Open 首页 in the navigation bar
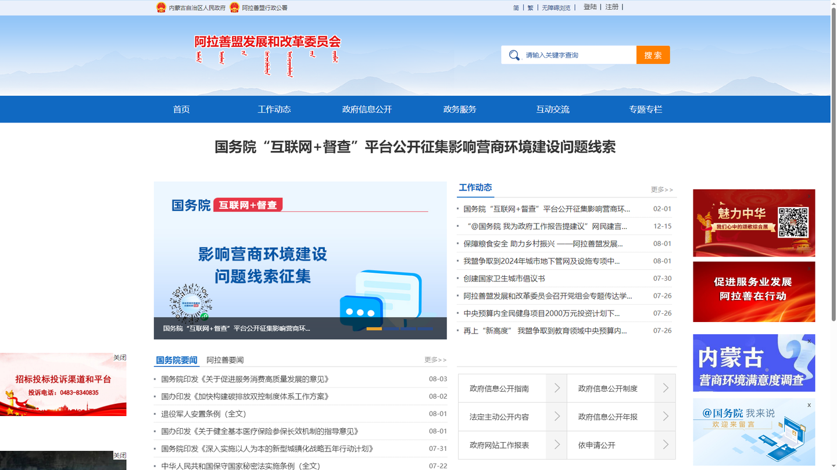The width and height of the screenshot is (837, 470). coord(181,109)
